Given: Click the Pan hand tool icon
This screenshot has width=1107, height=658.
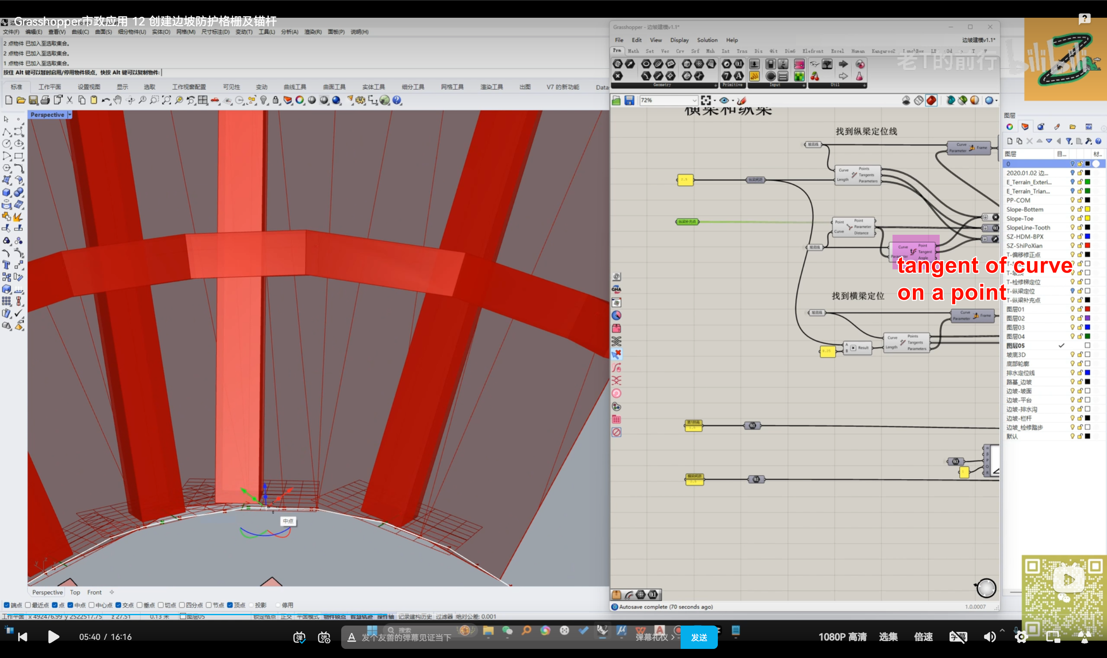Looking at the screenshot, I should click(118, 100).
